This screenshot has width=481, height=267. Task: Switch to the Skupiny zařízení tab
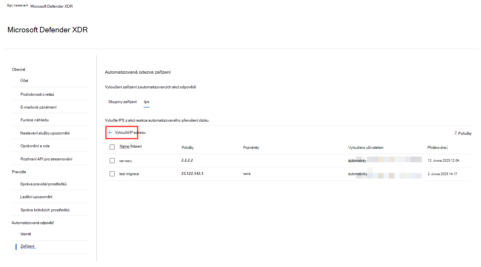coord(123,102)
